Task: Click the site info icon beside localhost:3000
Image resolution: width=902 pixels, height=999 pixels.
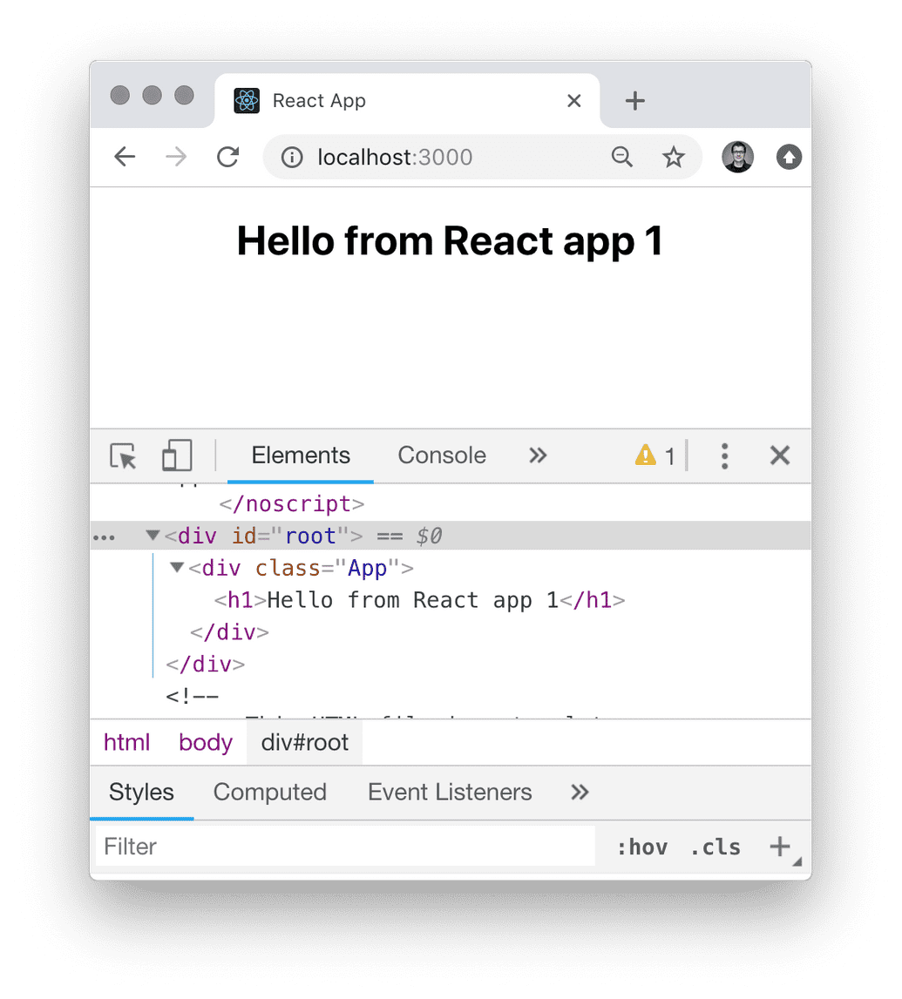Action: pos(291,157)
